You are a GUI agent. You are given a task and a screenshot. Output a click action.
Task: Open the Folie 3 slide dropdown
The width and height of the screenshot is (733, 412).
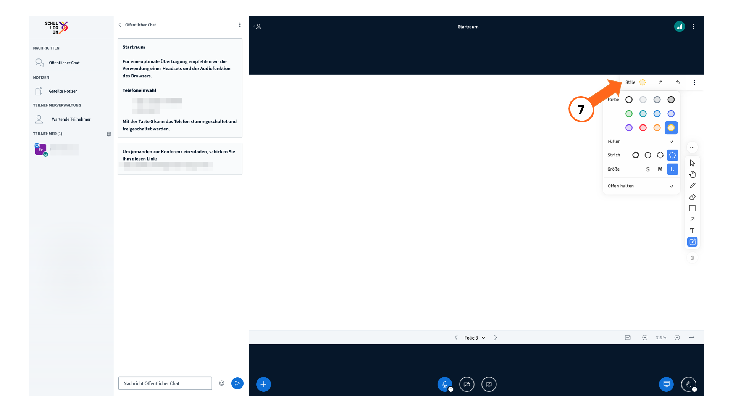coord(475,338)
